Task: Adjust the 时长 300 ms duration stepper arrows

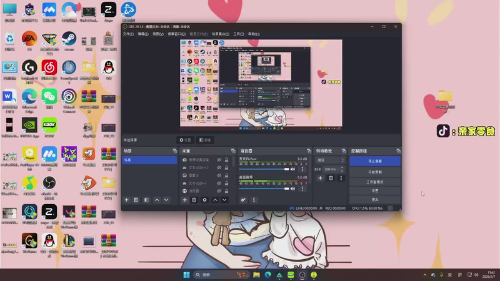Action: (x=342, y=169)
